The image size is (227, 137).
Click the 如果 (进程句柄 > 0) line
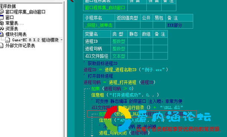(x=112, y=88)
